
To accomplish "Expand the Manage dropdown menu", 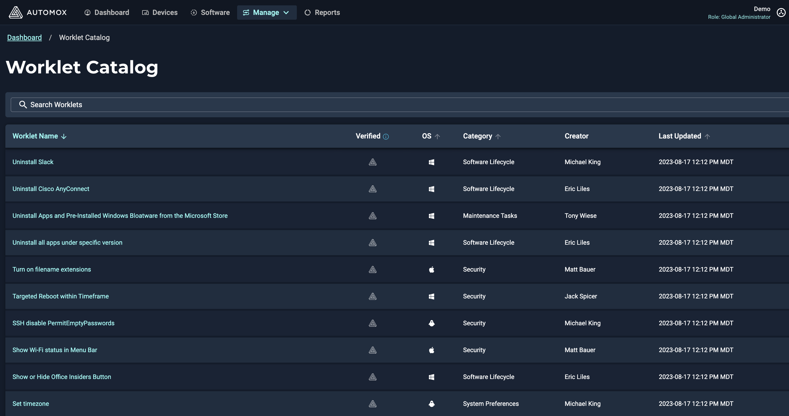I will click(266, 12).
